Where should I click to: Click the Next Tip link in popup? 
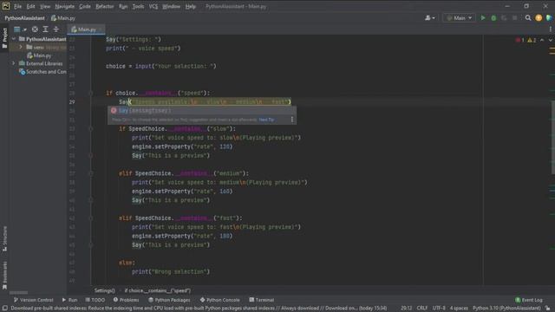(x=266, y=120)
